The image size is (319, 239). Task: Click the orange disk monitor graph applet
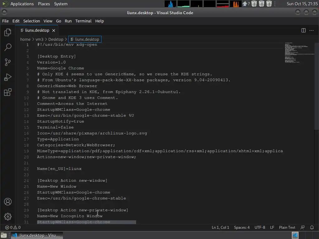click(236, 4)
